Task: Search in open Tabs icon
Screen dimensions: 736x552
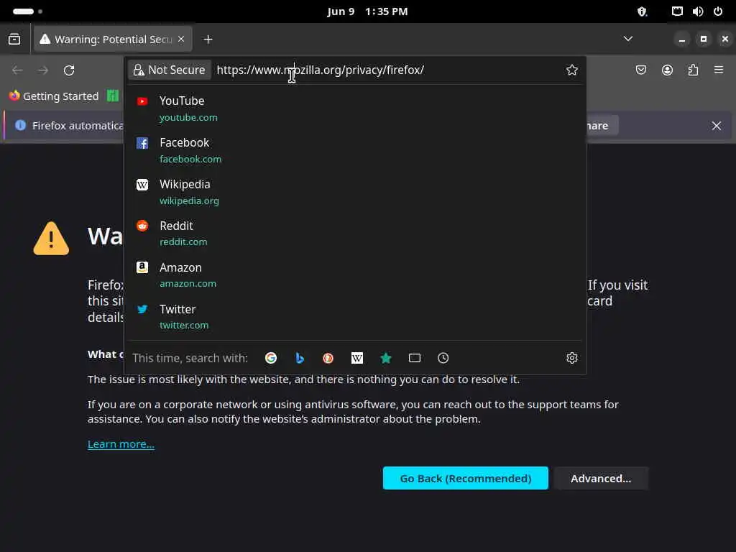Action: (415, 358)
